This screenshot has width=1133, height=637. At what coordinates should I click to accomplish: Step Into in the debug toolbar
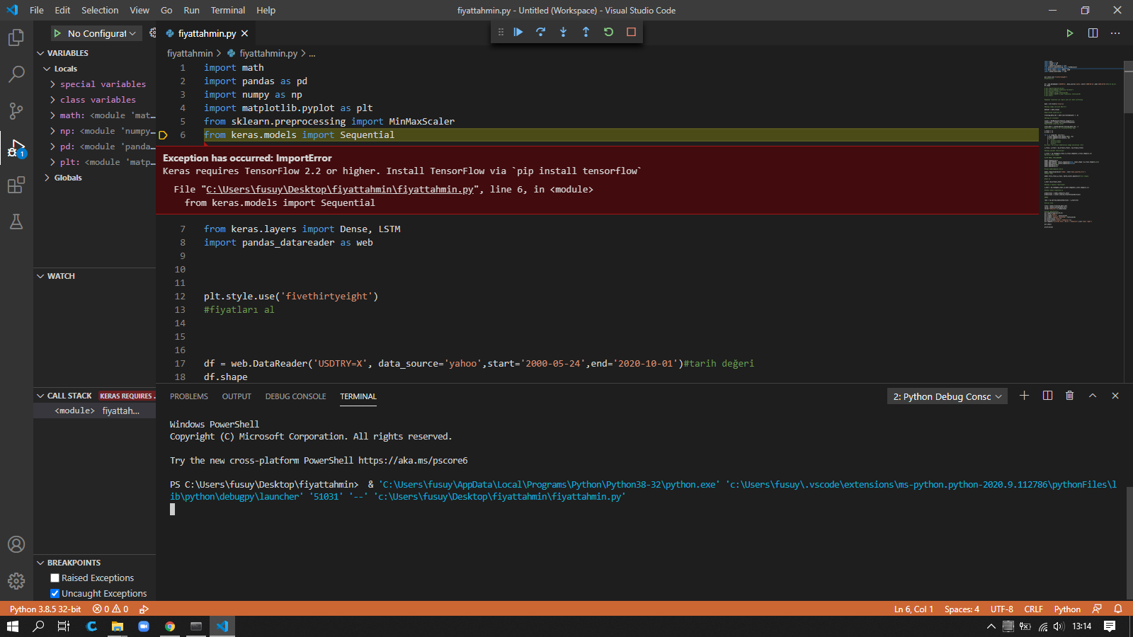tap(564, 32)
